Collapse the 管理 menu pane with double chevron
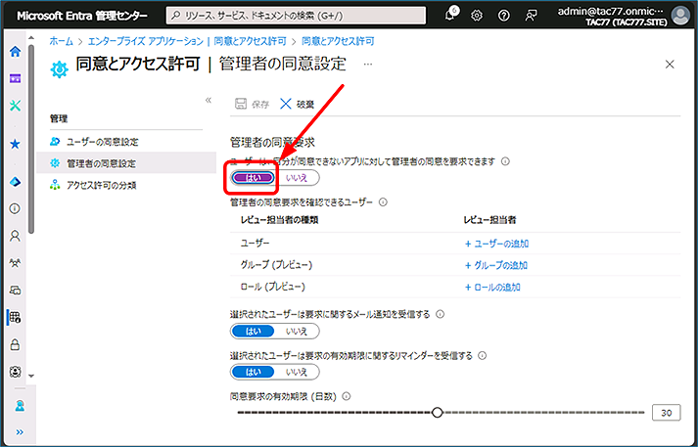698x447 pixels. coord(208,100)
